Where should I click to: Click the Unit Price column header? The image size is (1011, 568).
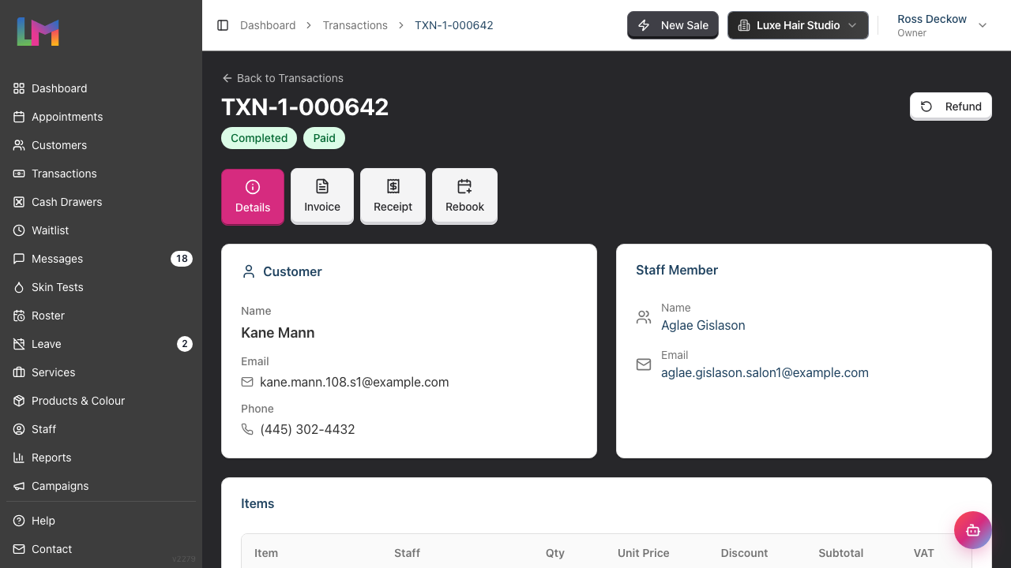click(644, 553)
